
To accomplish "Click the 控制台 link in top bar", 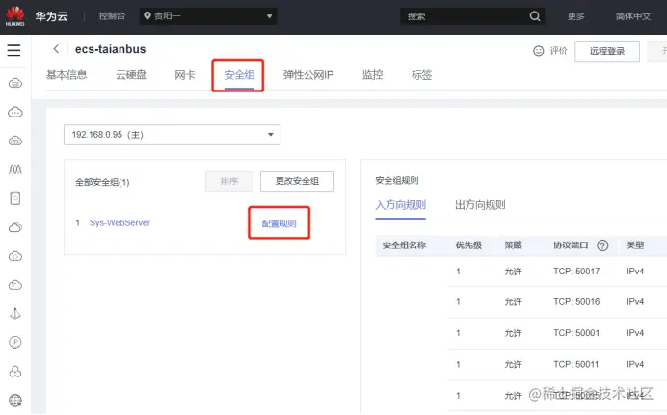I will (x=113, y=16).
